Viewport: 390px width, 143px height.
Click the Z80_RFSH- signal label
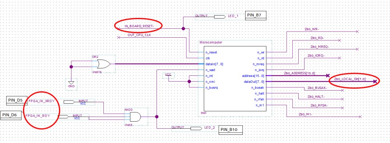(x=319, y=105)
